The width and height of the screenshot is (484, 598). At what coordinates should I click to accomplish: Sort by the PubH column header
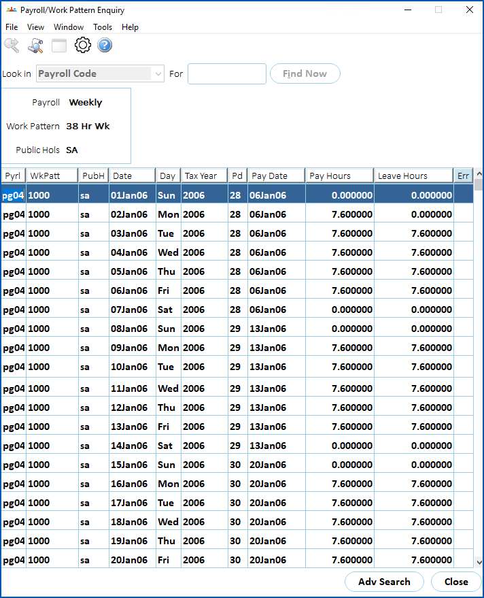click(93, 176)
